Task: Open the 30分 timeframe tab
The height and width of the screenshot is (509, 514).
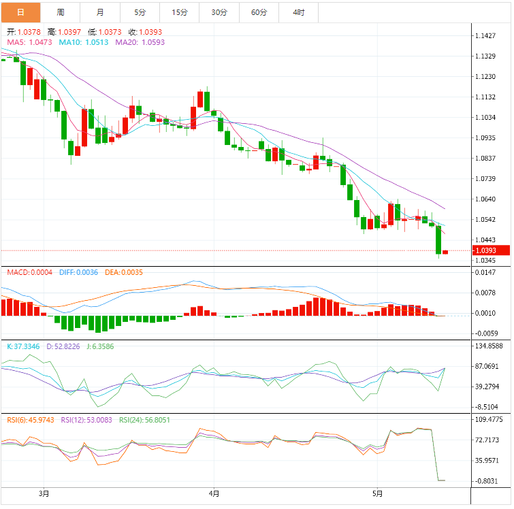Action: point(219,12)
